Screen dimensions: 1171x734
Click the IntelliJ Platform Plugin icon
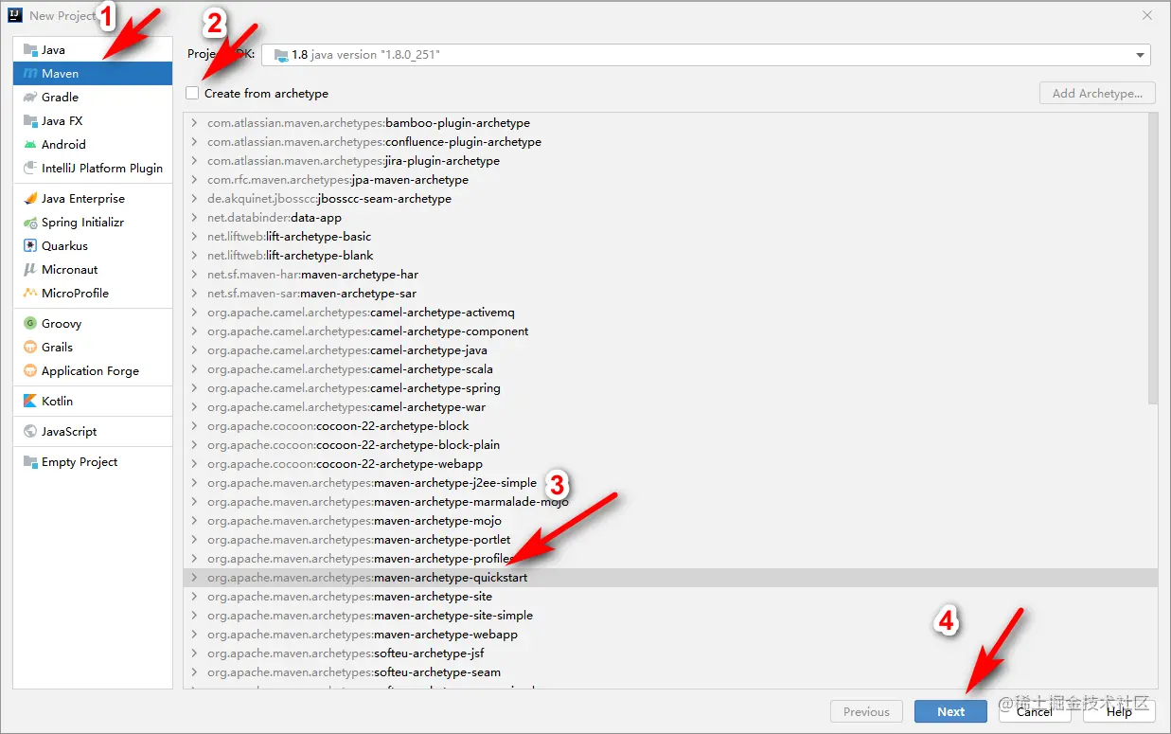pos(30,169)
